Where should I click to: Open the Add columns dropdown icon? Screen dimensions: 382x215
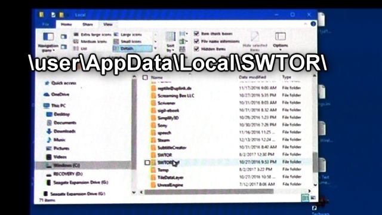click(x=183, y=41)
